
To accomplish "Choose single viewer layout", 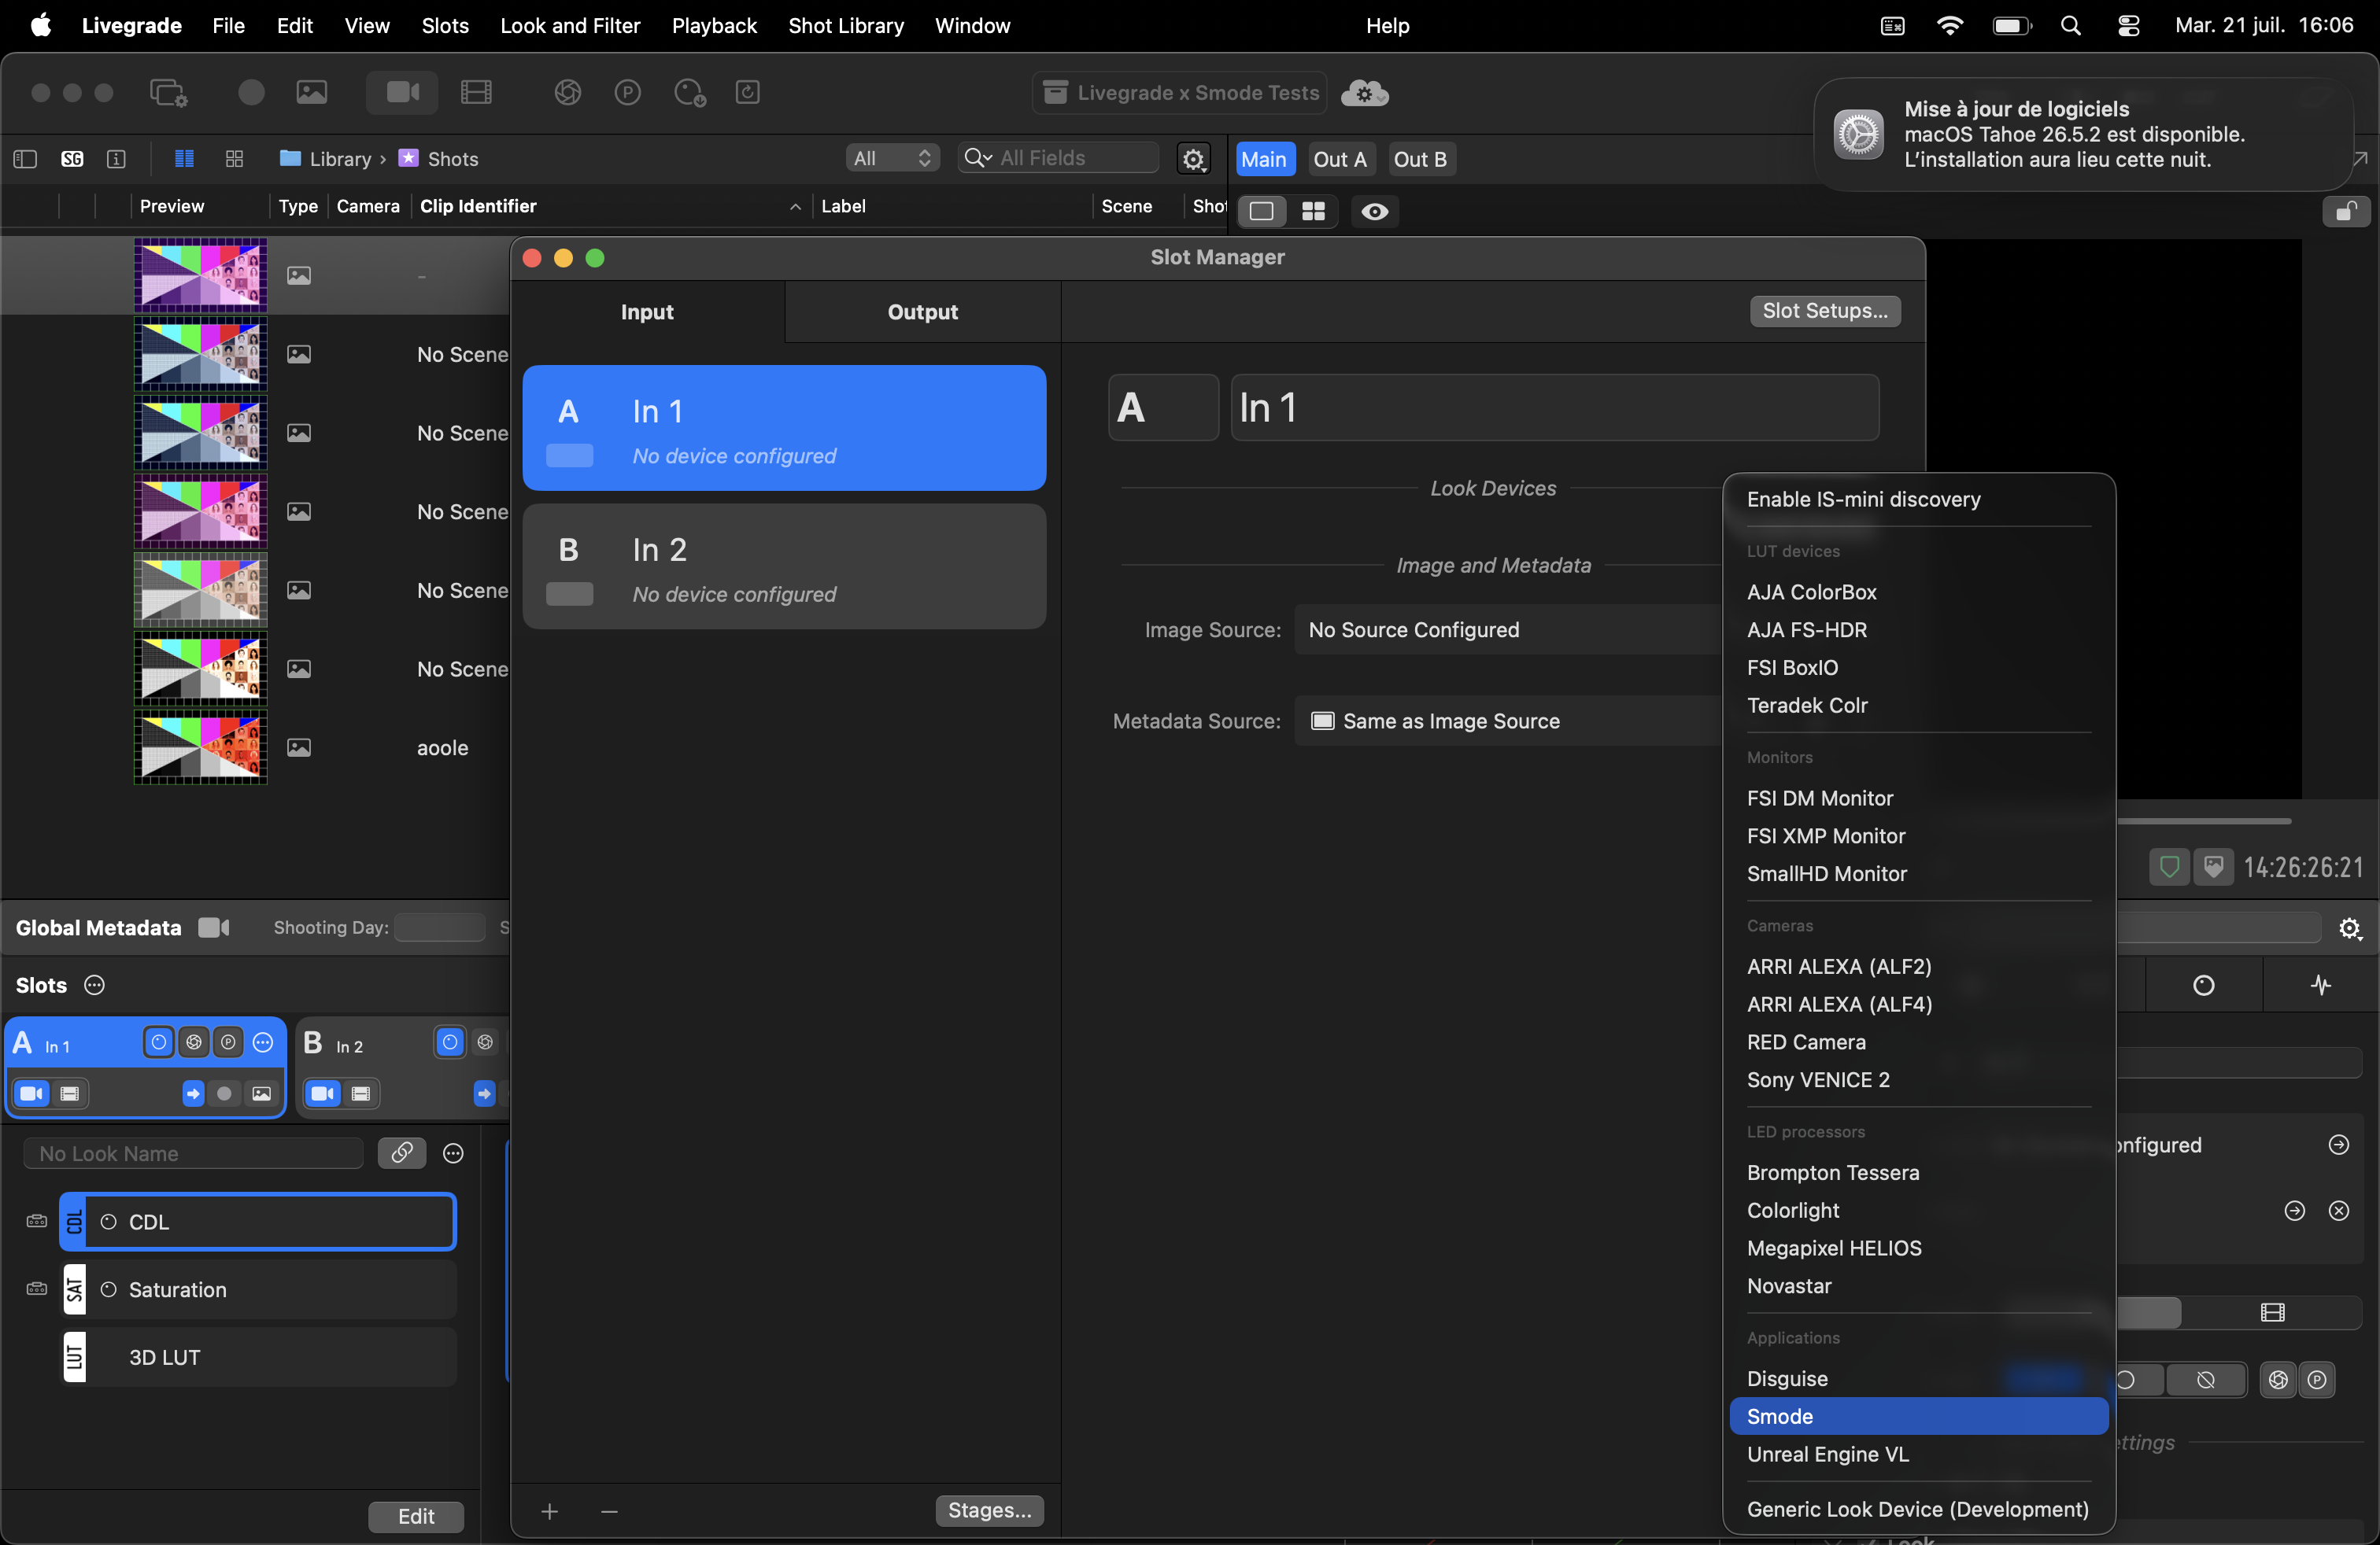I will pyautogui.click(x=1262, y=211).
